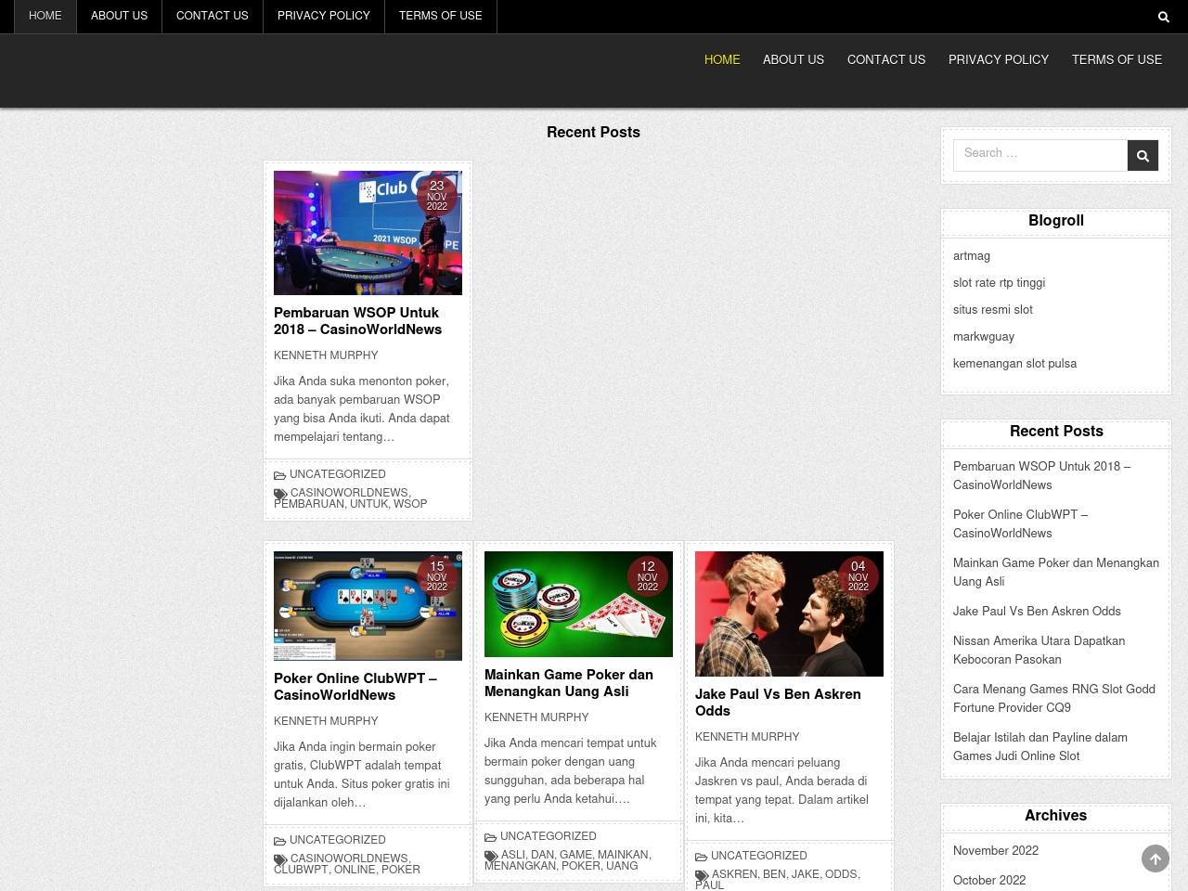
Task: Visit blogroll link slot rate rtp tinggi
Action: (x=999, y=283)
